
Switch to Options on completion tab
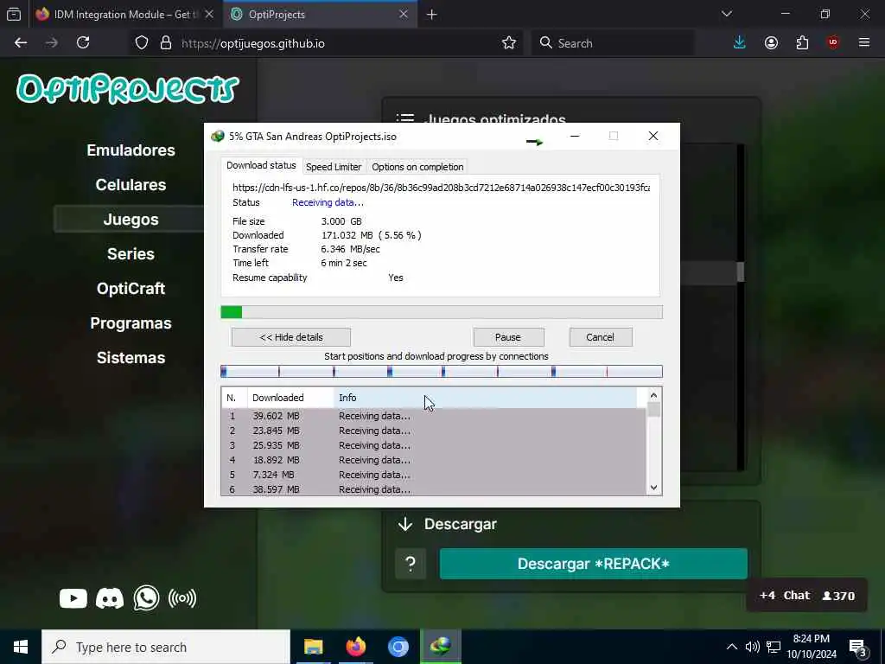coord(417,167)
